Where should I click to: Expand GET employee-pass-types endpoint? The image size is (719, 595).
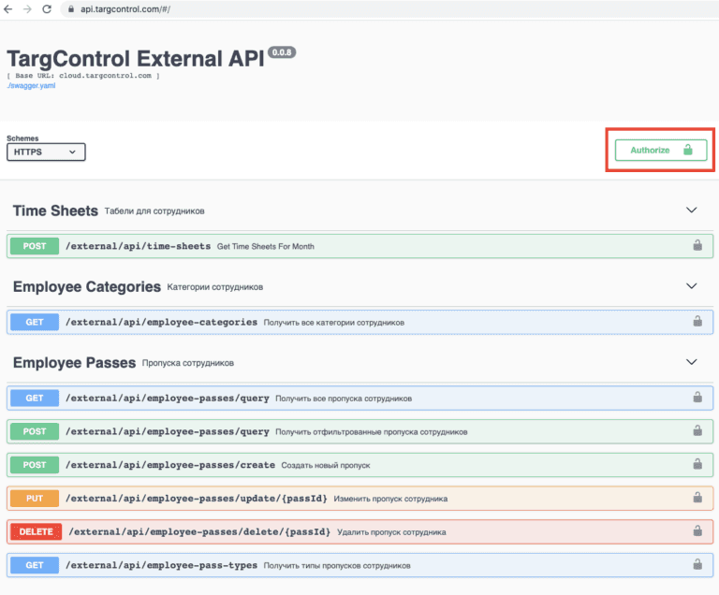tap(359, 565)
